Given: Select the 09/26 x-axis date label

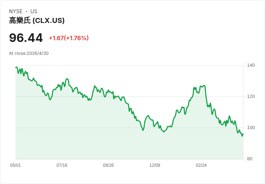Looking at the screenshot, I should (x=108, y=165).
